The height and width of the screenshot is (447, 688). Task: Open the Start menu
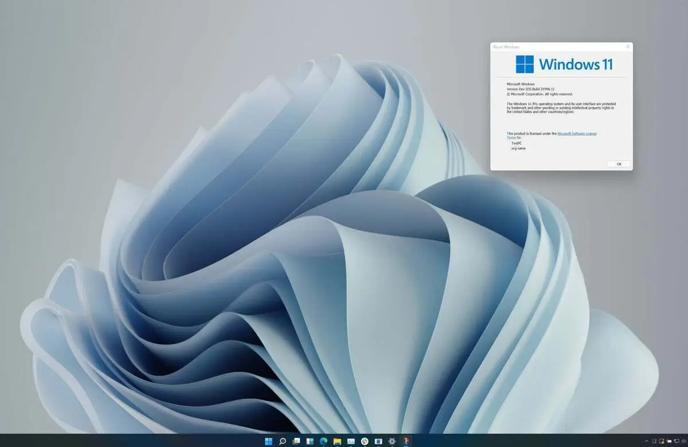point(268,441)
